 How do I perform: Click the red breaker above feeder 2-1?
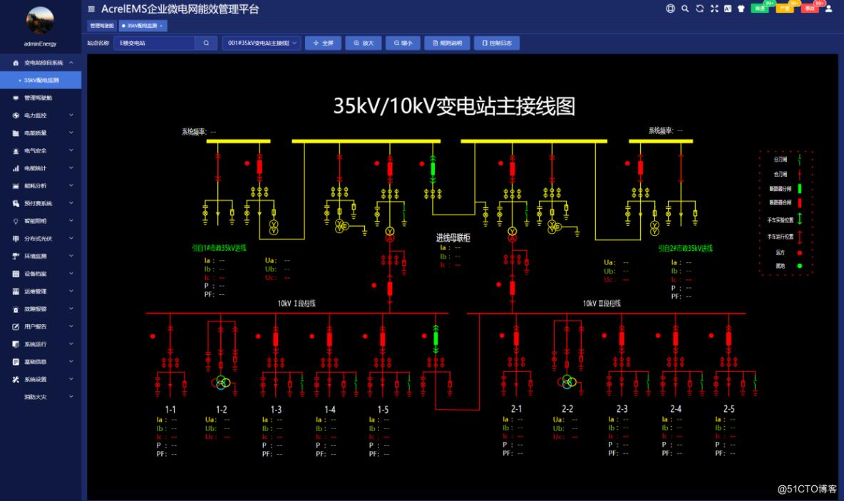coord(516,339)
